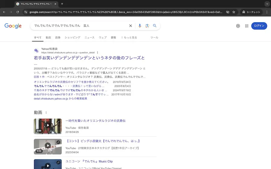Open the Google apps grid

coord(247,26)
